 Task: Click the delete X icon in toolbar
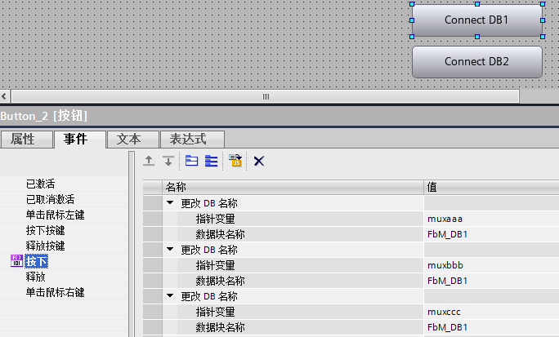(x=259, y=162)
